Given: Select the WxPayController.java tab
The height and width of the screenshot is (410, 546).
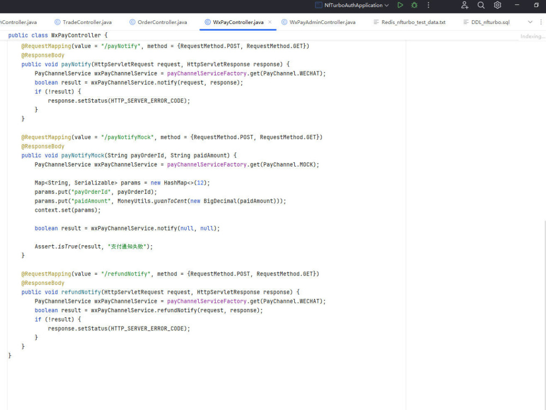Looking at the screenshot, I should (x=238, y=22).
